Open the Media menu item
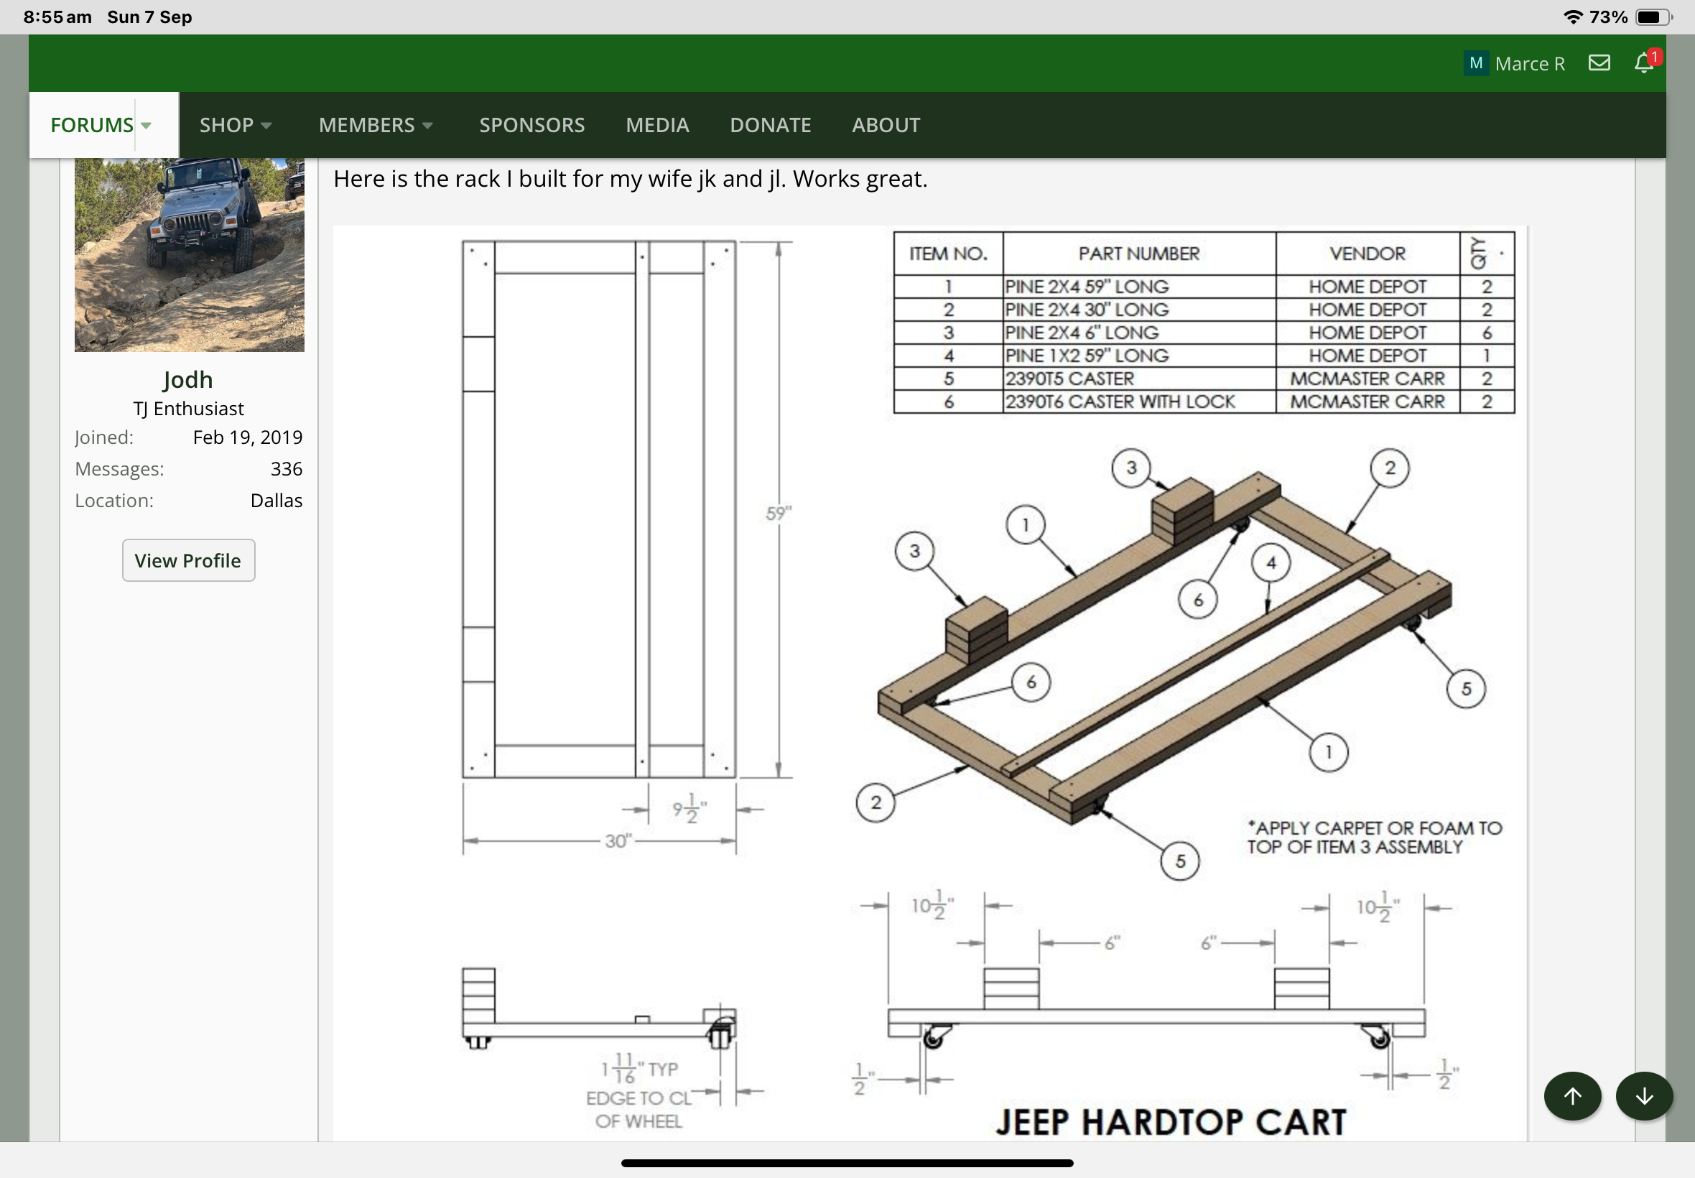 [656, 125]
